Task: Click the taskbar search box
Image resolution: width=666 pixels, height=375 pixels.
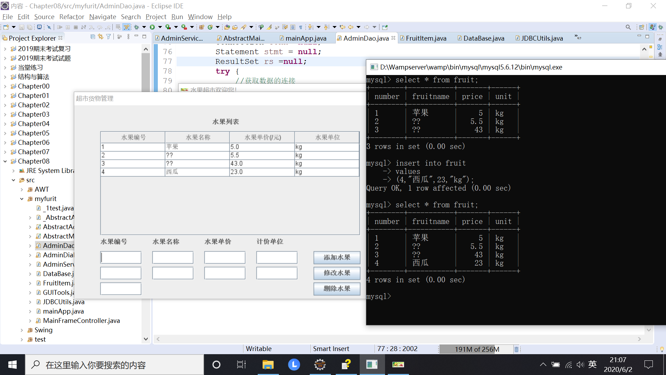Action: (x=114, y=365)
